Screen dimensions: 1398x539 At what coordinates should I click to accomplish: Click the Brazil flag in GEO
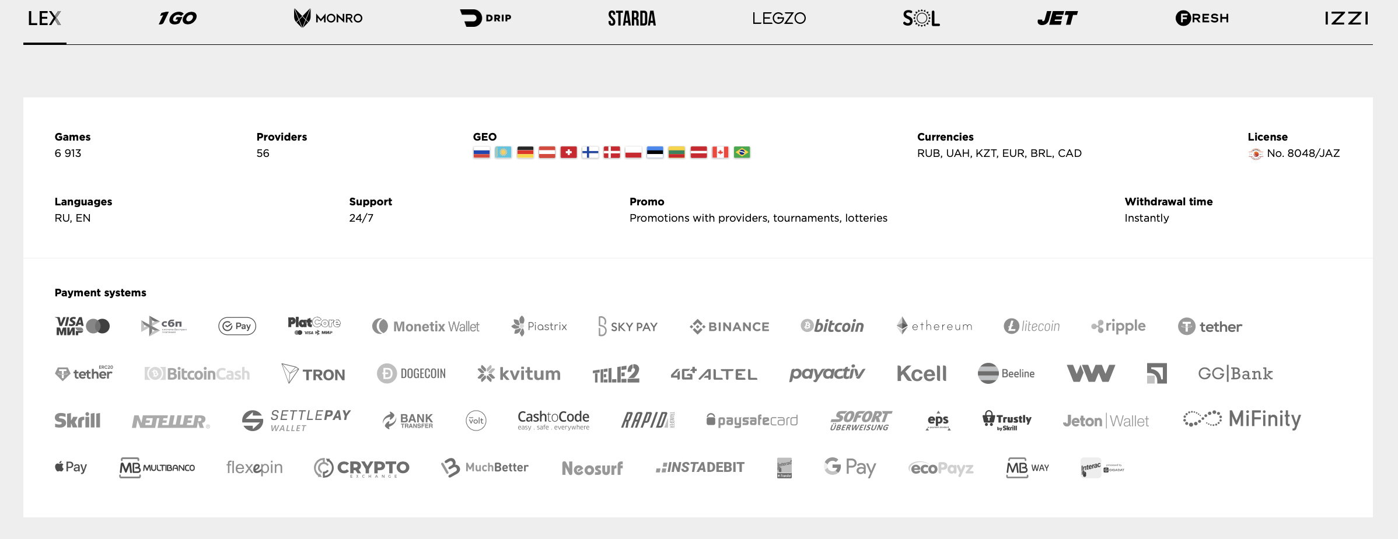(x=742, y=153)
